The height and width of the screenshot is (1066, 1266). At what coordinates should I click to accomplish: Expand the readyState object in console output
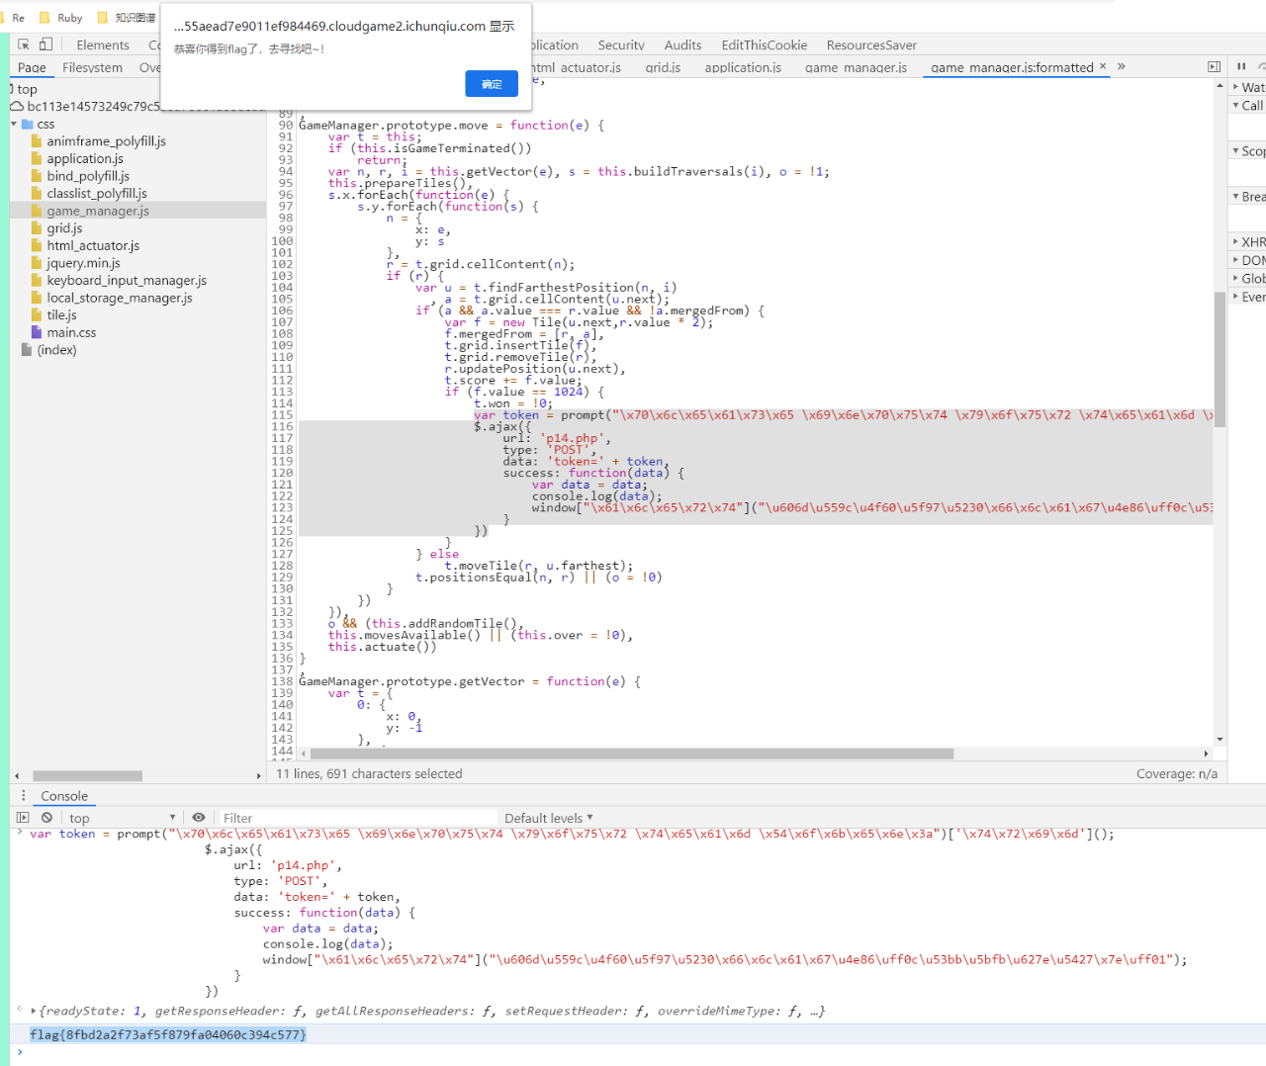coord(34,1011)
